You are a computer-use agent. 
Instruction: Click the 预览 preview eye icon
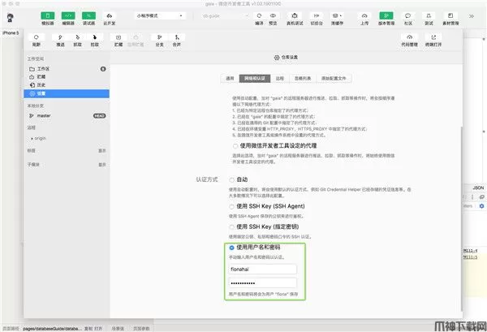(273, 15)
